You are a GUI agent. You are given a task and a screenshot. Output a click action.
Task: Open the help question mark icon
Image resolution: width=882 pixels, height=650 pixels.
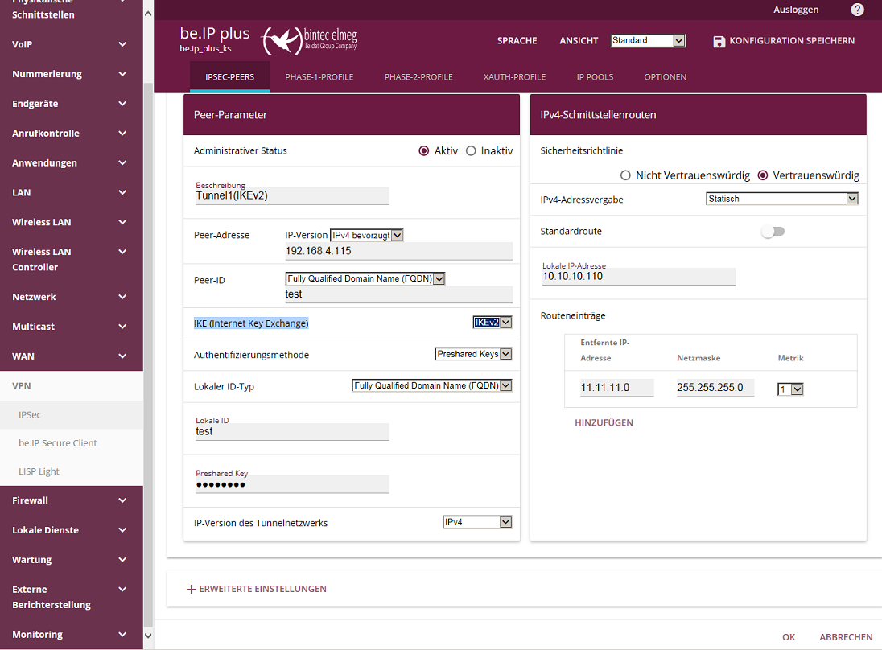click(x=857, y=10)
